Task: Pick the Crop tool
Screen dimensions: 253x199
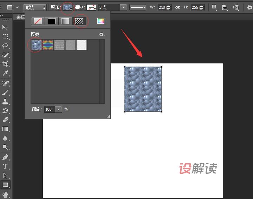Action: pos(5,64)
